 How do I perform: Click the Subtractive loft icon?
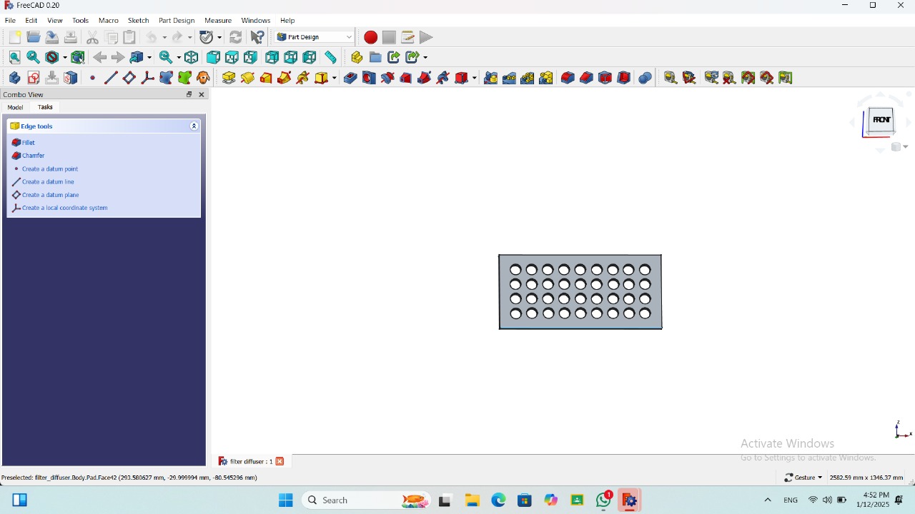(x=406, y=78)
